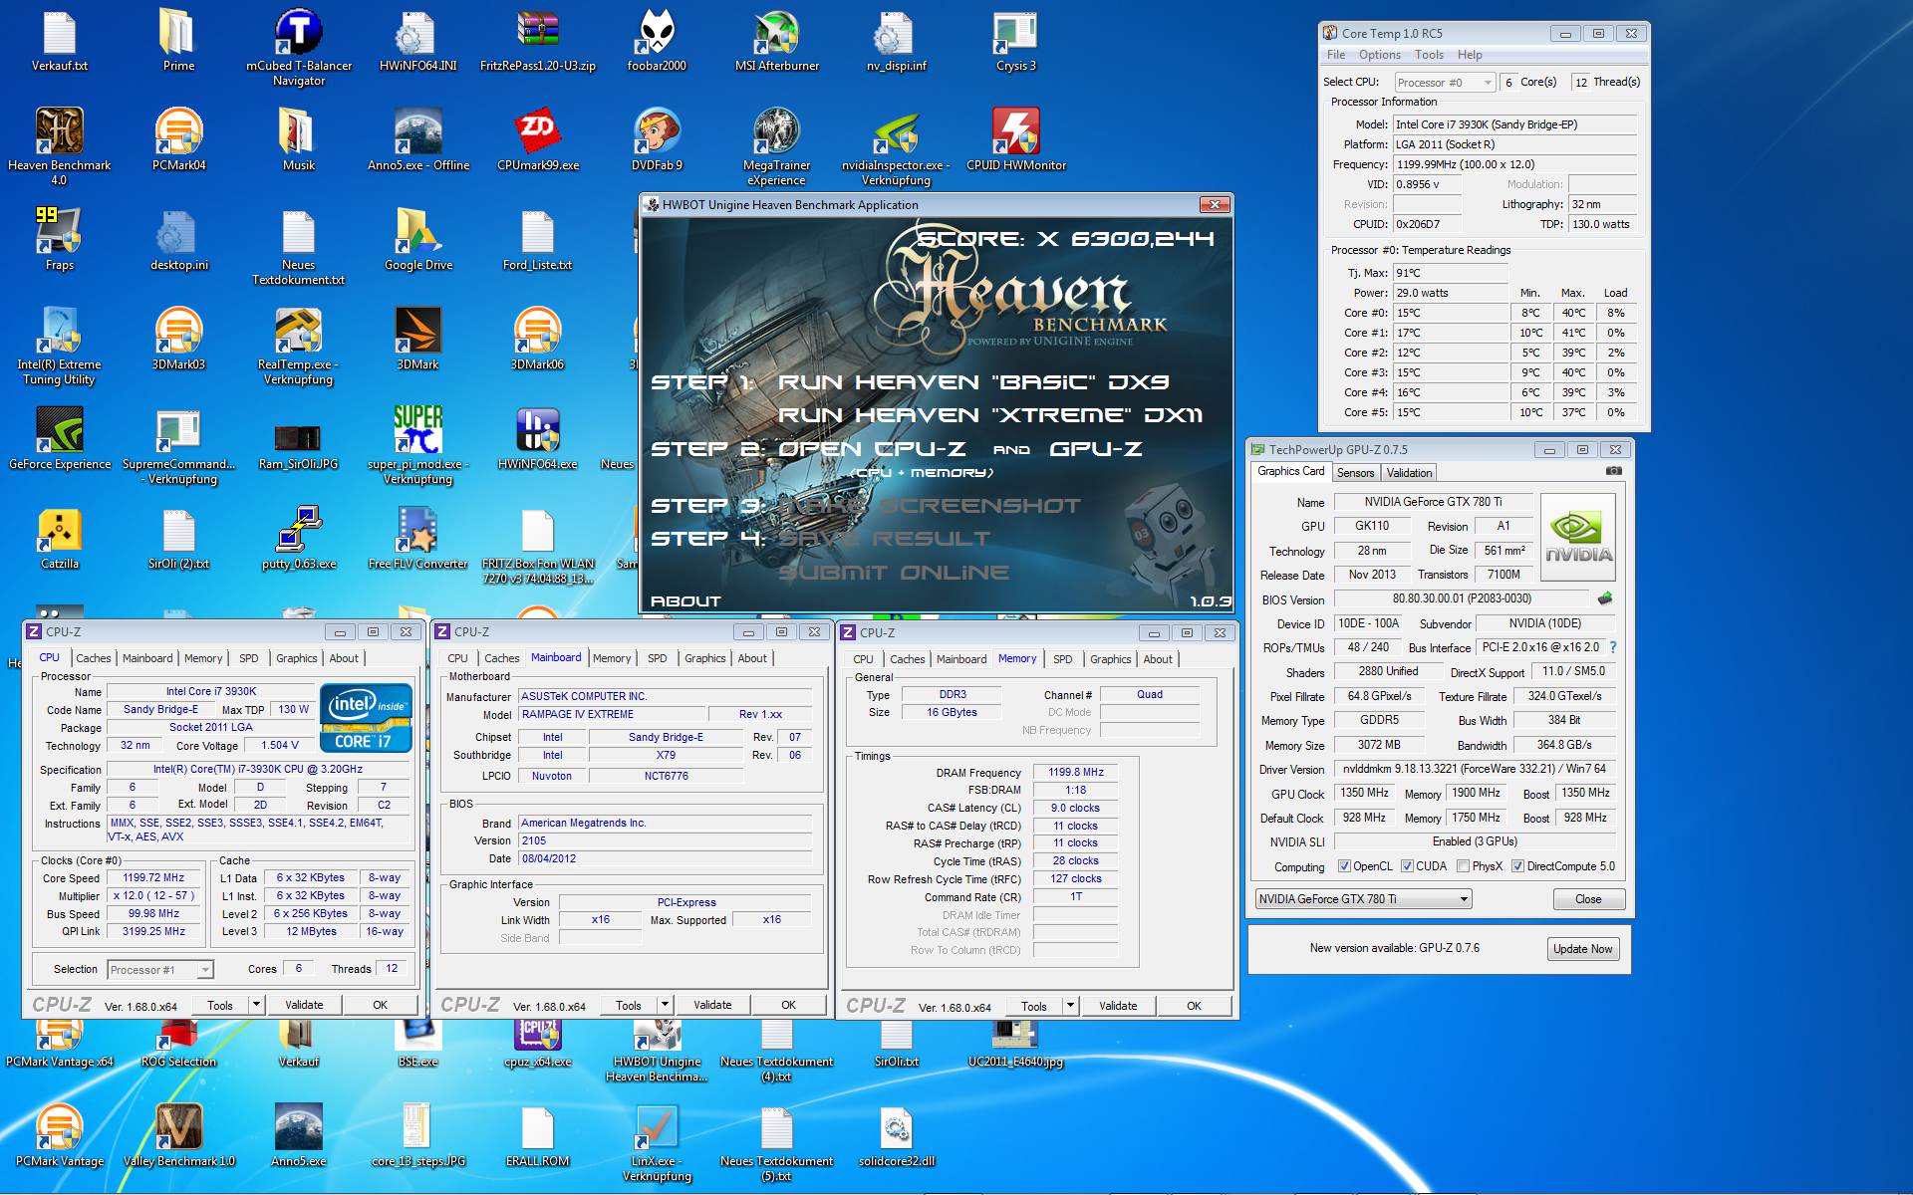Image resolution: width=1913 pixels, height=1195 pixels.
Task: Toggle OpenCL checkbox in GPU-Z
Action: point(1344,866)
